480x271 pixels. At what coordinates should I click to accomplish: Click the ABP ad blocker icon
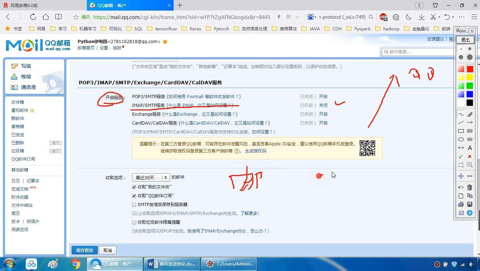point(383,17)
